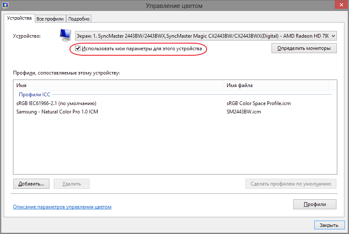Screen dimensions: 349x234
Task: Open the Устройство display selection dropdown
Action: pos(206,36)
